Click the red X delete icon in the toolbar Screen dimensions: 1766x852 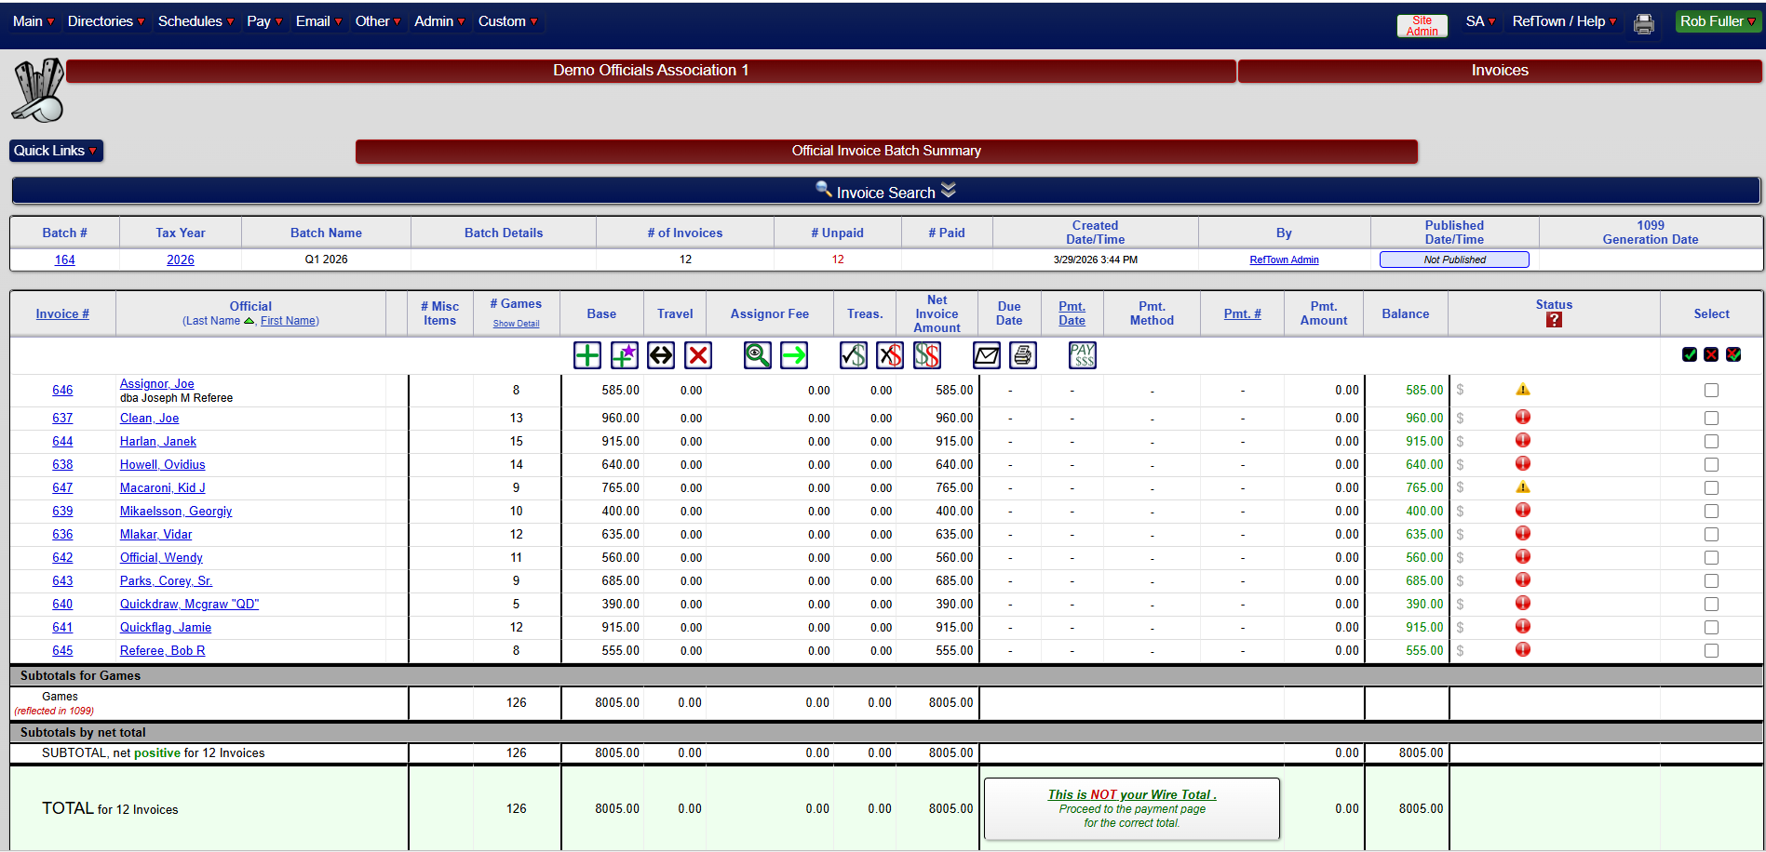[x=698, y=354]
